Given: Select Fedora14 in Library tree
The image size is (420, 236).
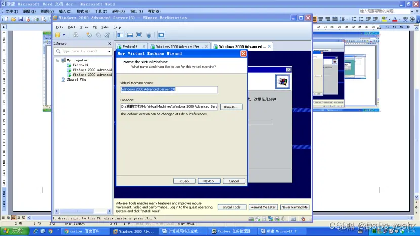Looking at the screenshot, I should 80,65.
